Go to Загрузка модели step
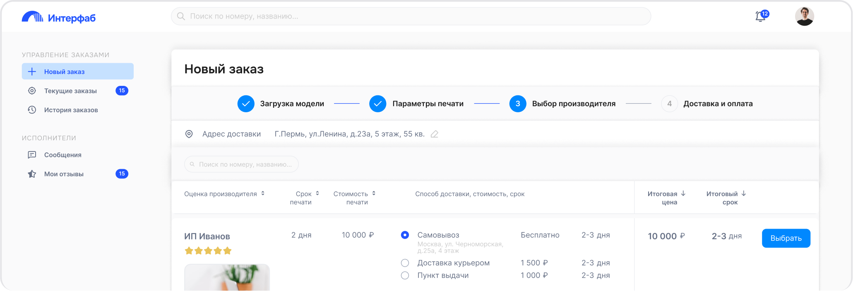 point(281,104)
